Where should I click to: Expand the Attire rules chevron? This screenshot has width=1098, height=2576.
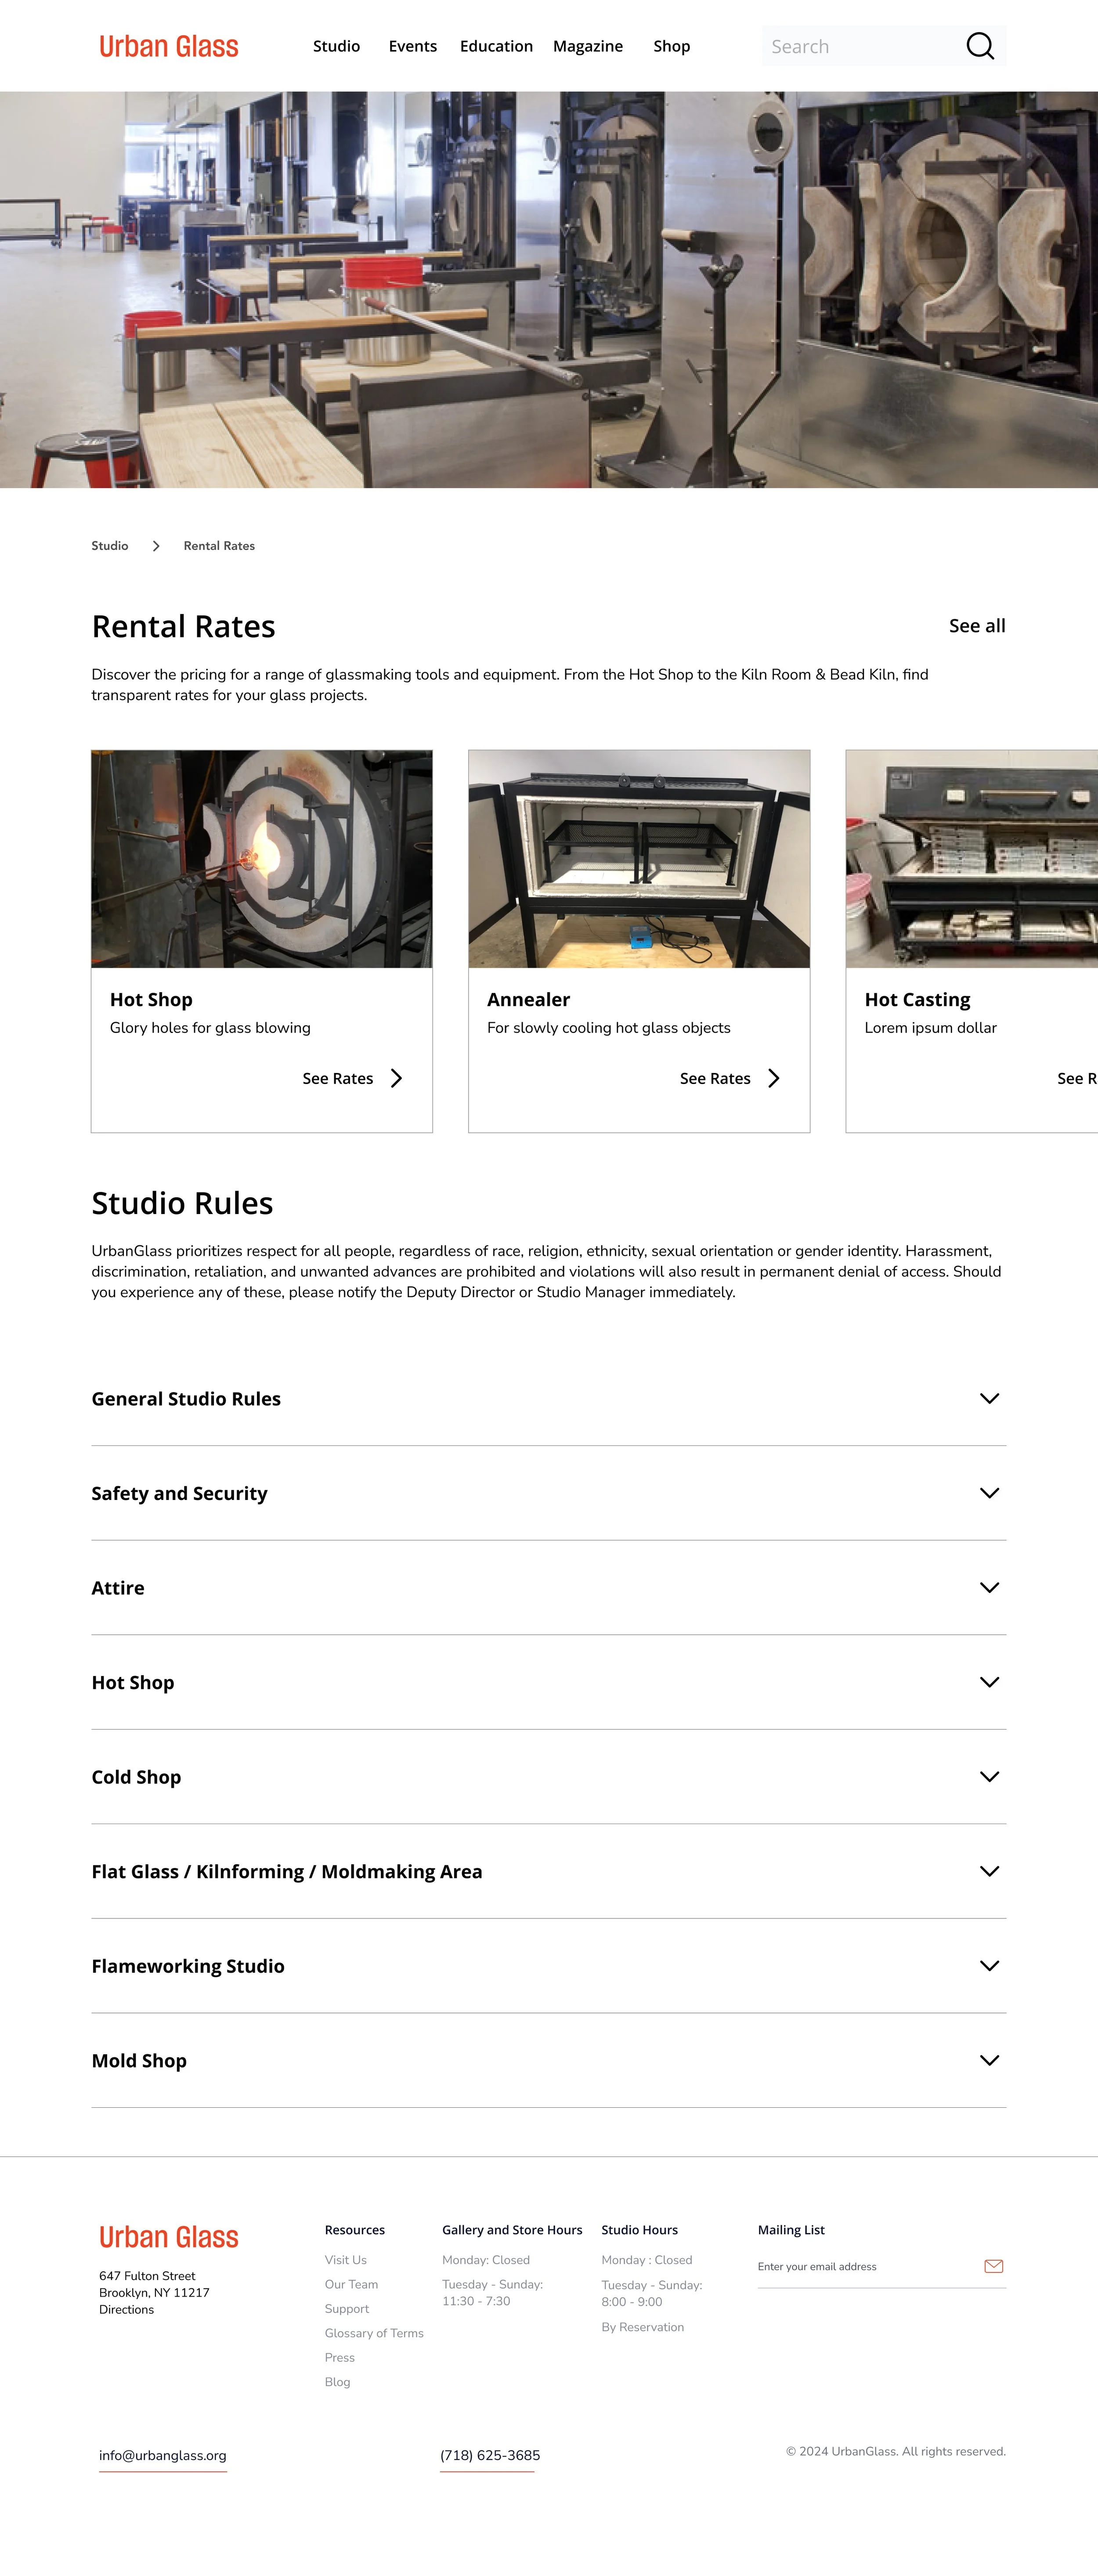(989, 1587)
